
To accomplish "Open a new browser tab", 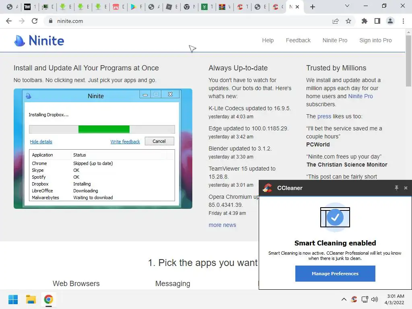I will (312, 7).
